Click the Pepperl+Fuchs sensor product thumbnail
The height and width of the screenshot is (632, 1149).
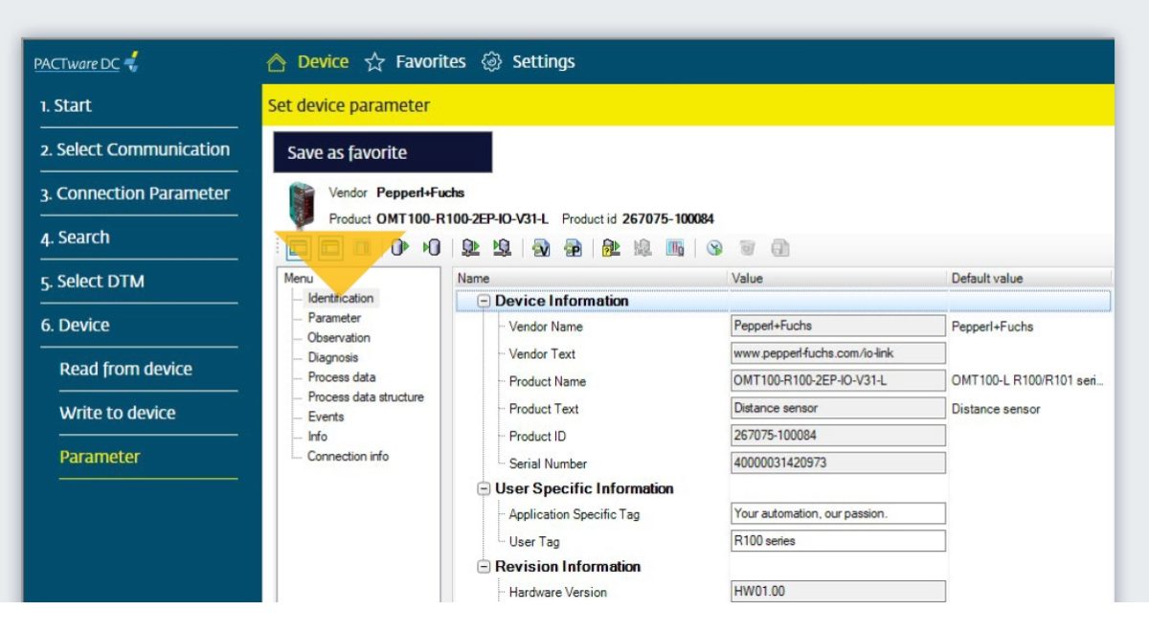[x=299, y=201]
